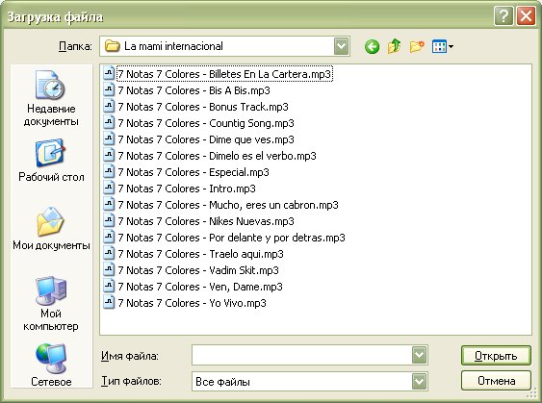The width and height of the screenshot is (542, 403).
Task: Open Рабочий стол in the sidebar
Action: (x=51, y=161)
